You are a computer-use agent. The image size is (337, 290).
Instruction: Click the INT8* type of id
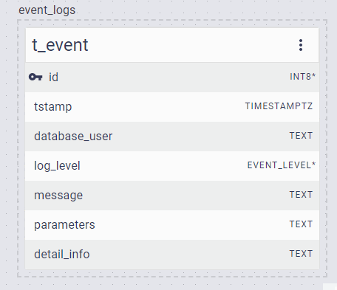point(302,77)
